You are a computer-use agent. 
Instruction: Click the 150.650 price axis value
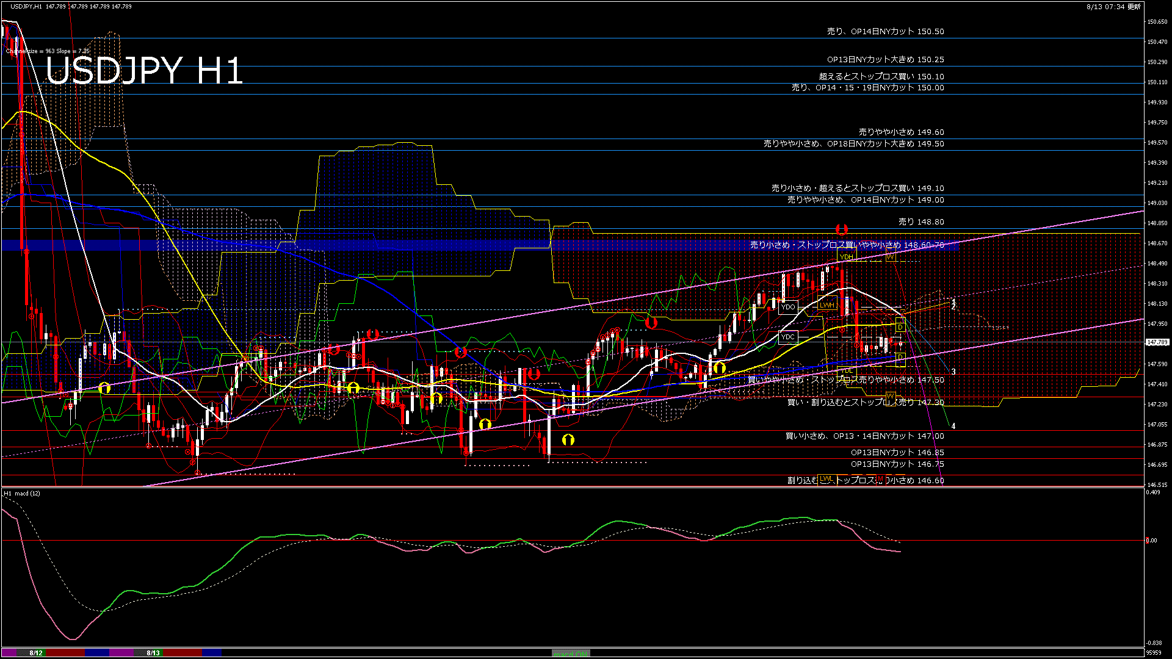[1157, 22]
